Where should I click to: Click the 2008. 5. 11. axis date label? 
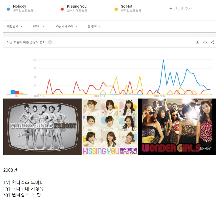(x=100, y=96)
